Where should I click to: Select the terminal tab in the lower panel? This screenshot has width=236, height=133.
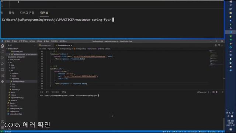[x=63, y=92]
